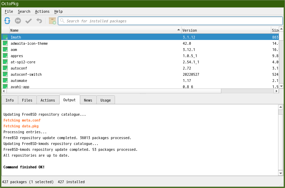The image size is (285, 188).
Task: Click the '427 installed' status bar text
Action: point(71,182)
